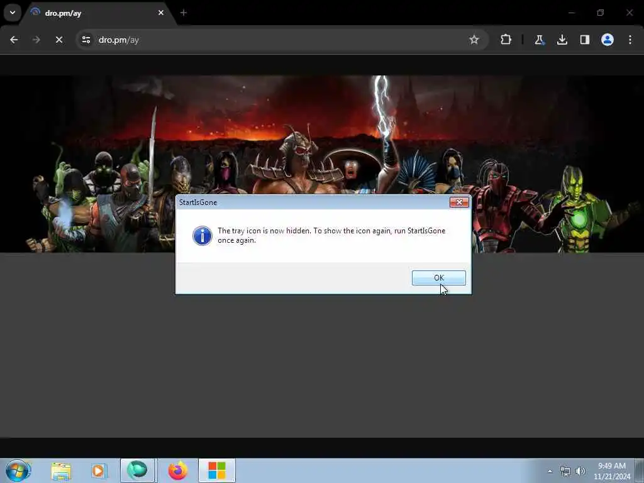This screenshot has width=644, height=483.
Task: Show hidden tray icons arrow
Action: [550, 471]
